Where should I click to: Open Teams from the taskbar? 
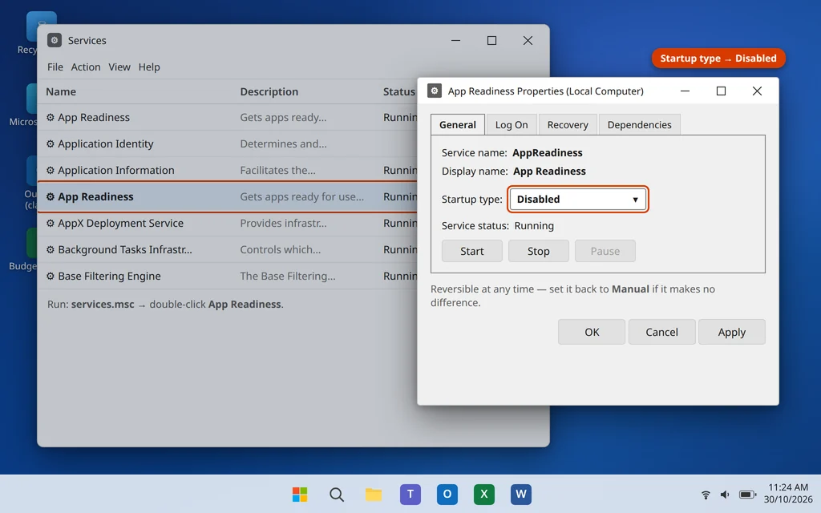click(x=410, y=494)
